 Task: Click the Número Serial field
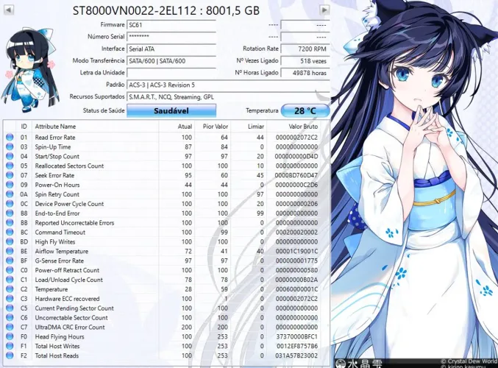(x=171, y=37)
